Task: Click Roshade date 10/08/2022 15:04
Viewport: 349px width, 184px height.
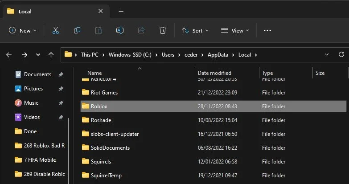Action: tap(217, 120)
